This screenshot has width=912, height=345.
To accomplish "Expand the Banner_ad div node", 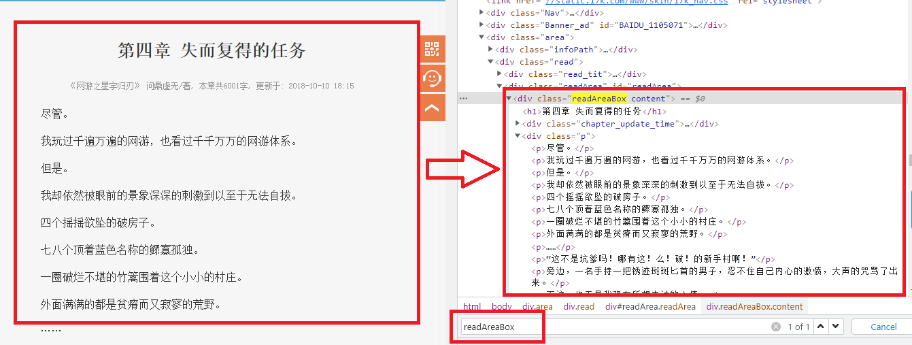I will click(x=482, y=25).
